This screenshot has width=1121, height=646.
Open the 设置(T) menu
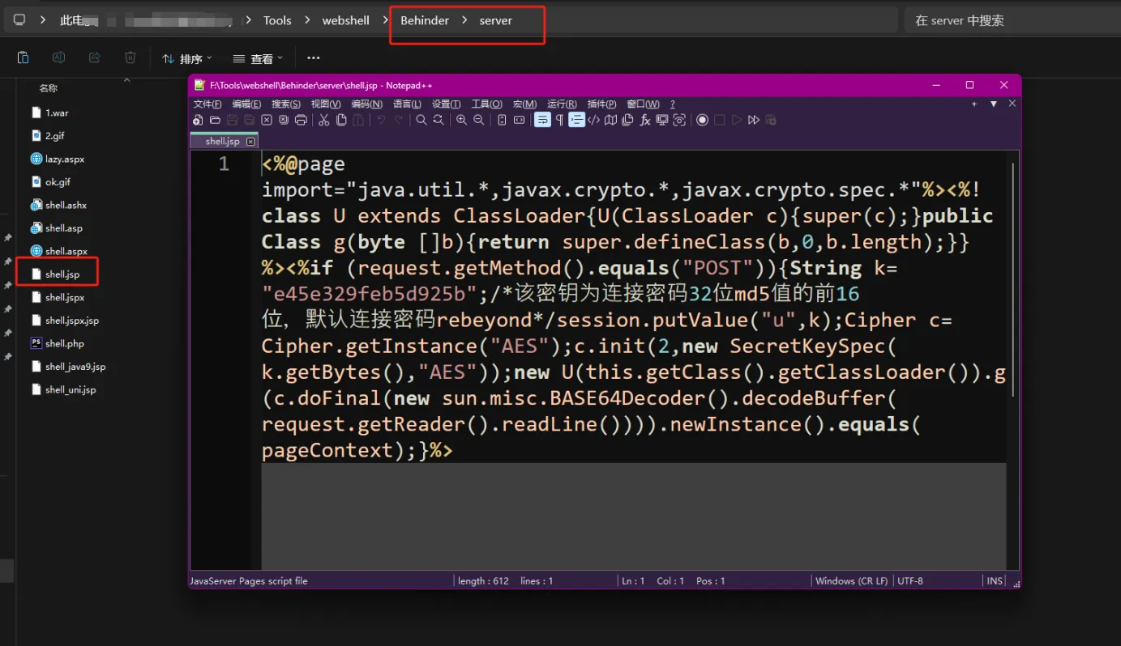pos(446,104)
